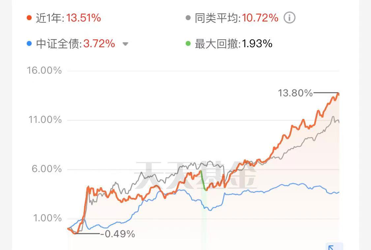371x250 pixels.
Task: Click the green max drawdown segment
Action: [x=203, y=181]
